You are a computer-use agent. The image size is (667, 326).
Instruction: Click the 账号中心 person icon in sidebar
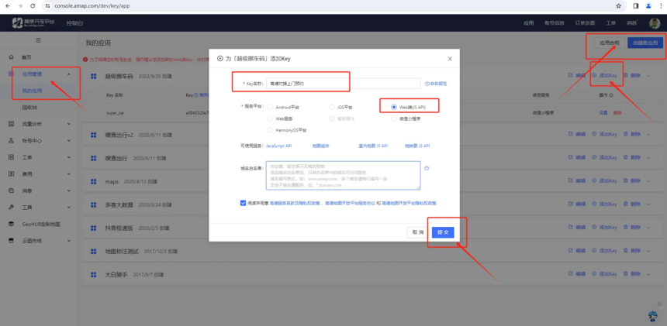click(x=11, y=141)
